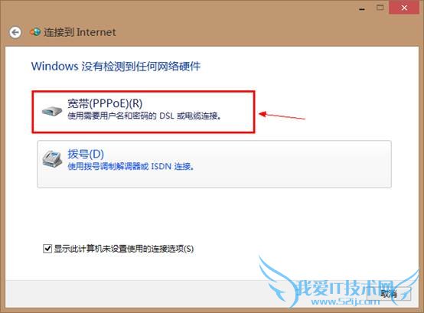Go back using the round arrow button
The width and height of the screenshot is (424, 313).
15,33
